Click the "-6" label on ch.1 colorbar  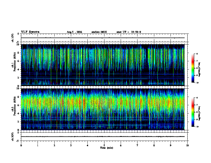point(197,54)
